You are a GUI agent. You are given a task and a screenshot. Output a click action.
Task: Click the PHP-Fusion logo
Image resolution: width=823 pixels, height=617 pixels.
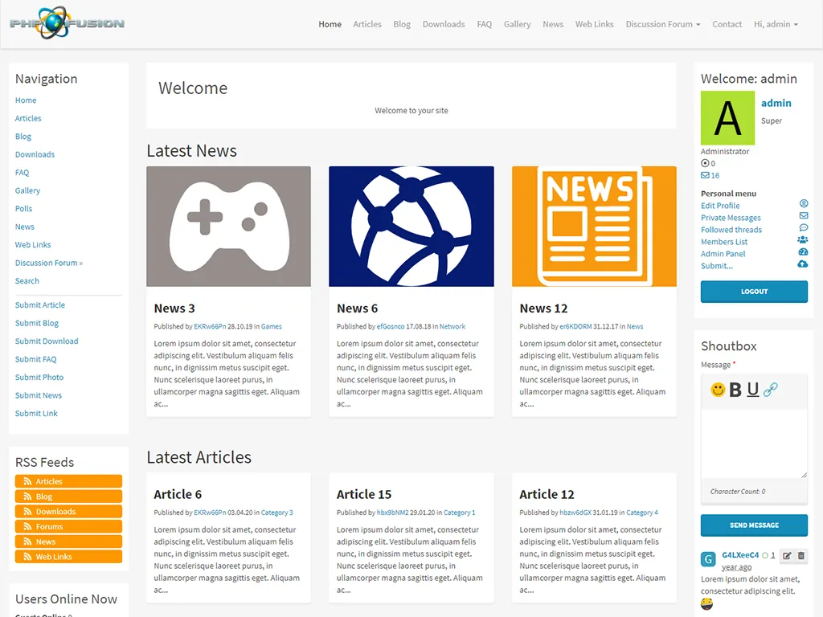[x=68, y=23]
